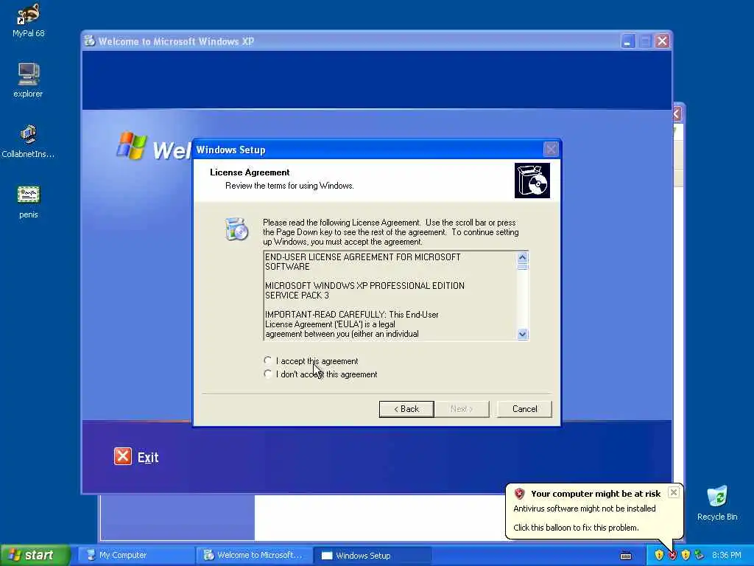Open the Start menu
The width and height of the screenshot is (754, 566).
(35, 555)
